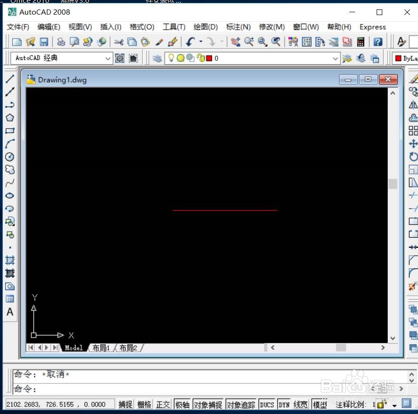The image size is (418, 414).
Task: Click the horizontal scrollbar thumb in drawing
Action: pyautogui.click(x=341, y=348)
